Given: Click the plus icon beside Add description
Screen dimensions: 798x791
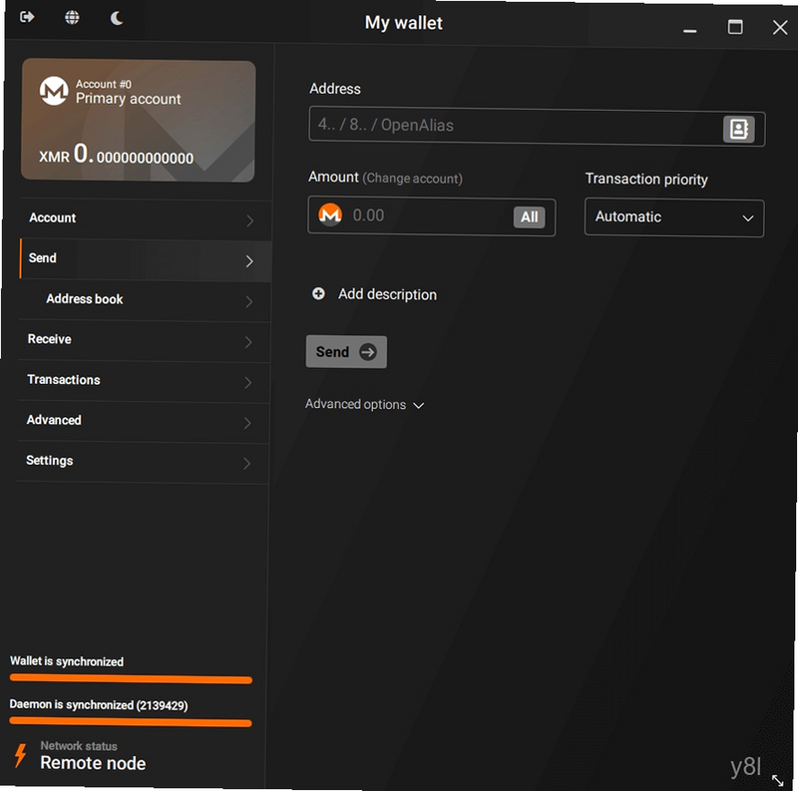Looking at the screenshot, I should click(x=318, y=293).
